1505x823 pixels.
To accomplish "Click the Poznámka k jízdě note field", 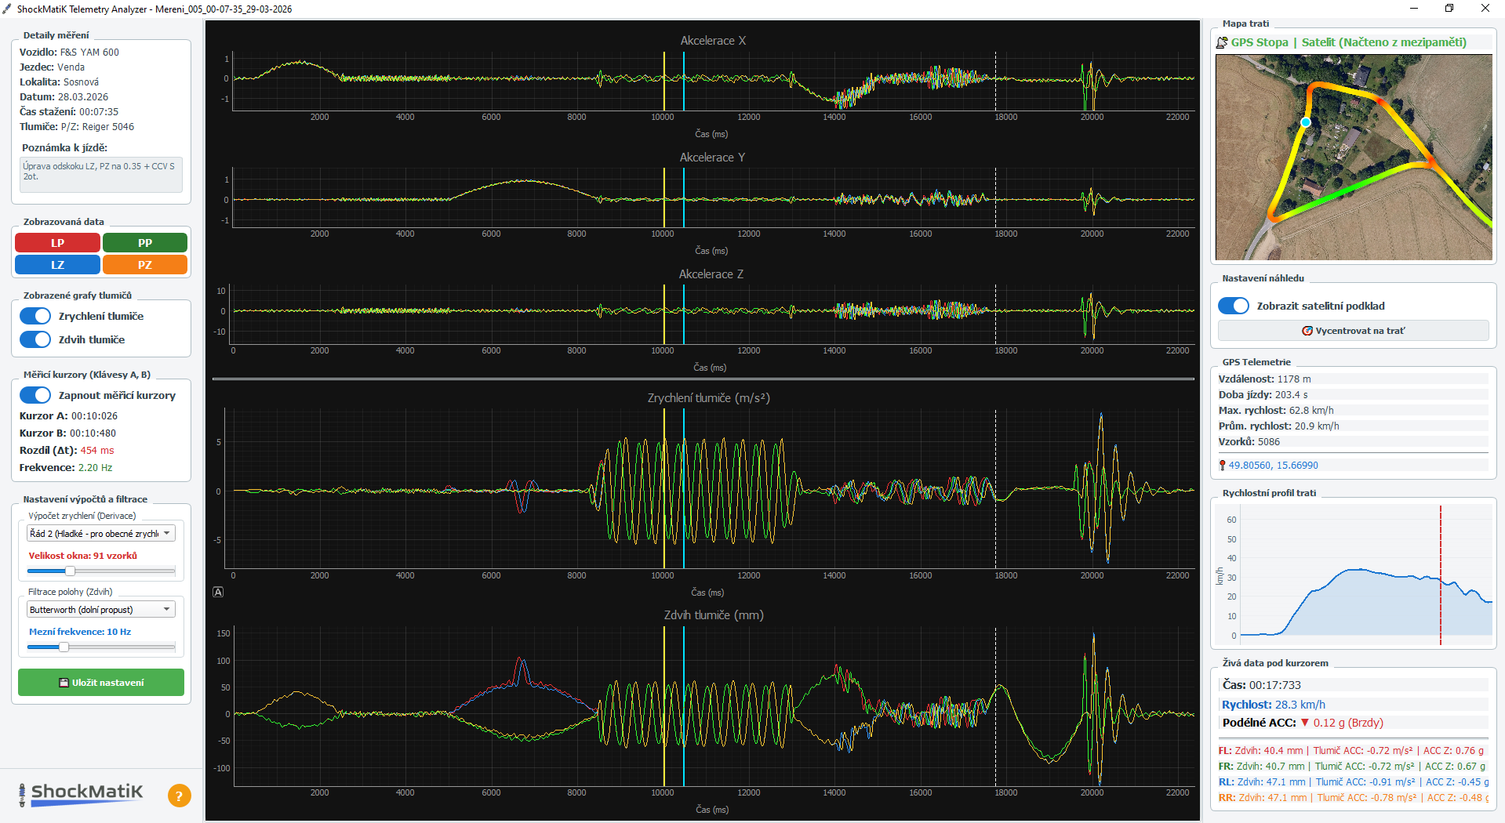I will click(101, 175).
